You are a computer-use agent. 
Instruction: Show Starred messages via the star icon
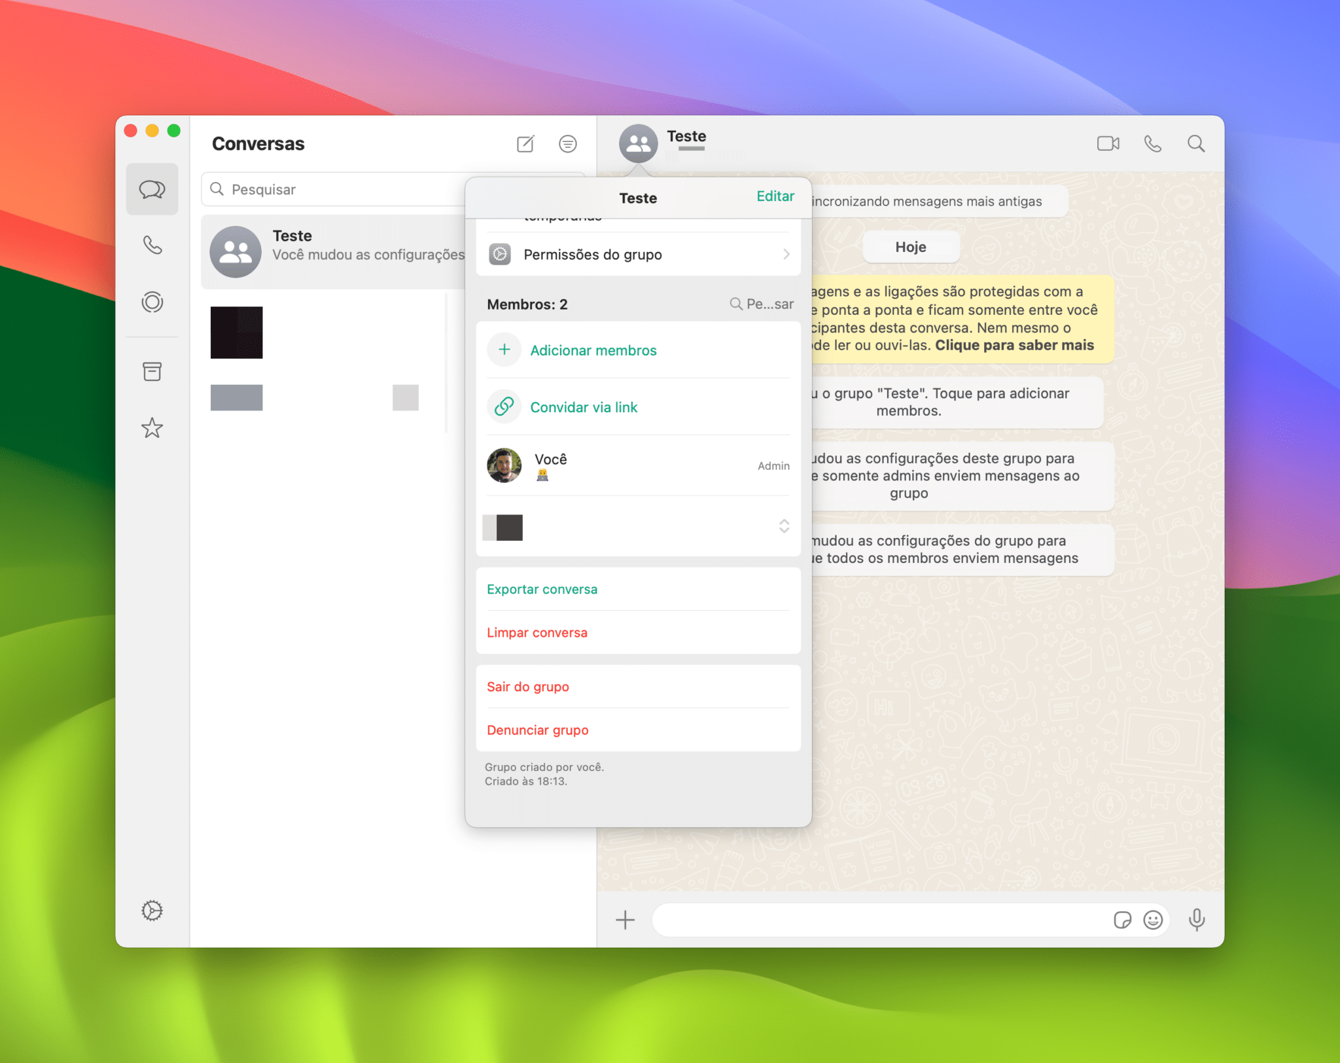[152, 428]
